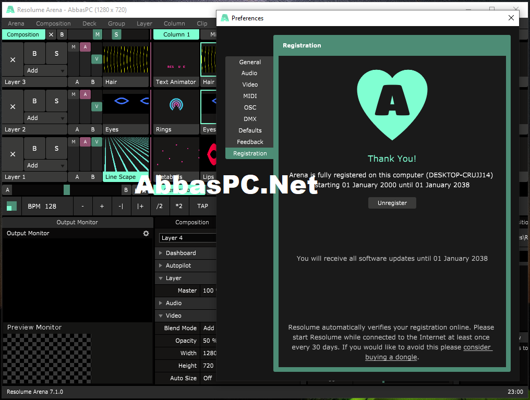Open the Layer menu
This screenshot has width=530, height=400.
[144, 23]
